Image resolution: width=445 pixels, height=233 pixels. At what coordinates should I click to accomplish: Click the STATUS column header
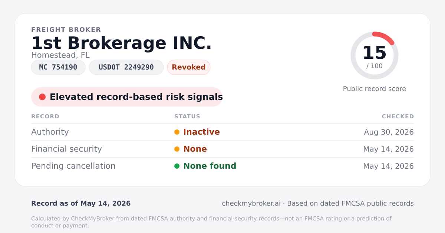(187, 116)
